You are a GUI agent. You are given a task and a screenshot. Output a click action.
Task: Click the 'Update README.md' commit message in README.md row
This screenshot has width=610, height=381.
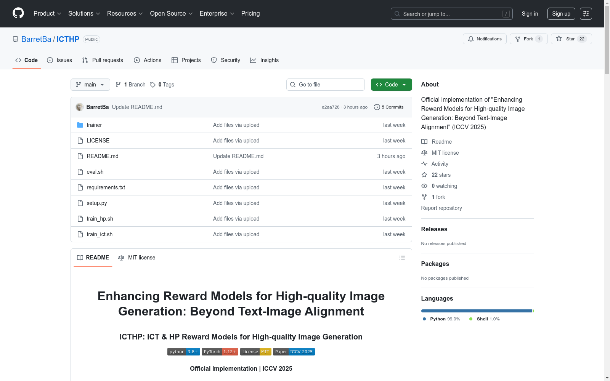[238, 156]
